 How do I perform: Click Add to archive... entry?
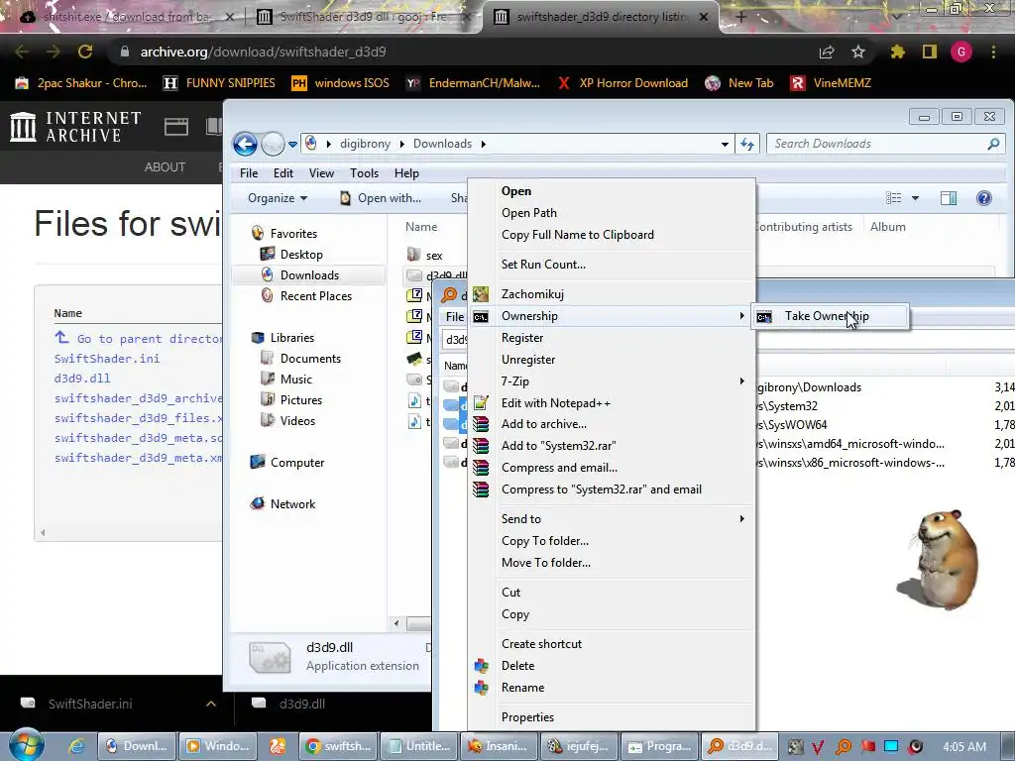(544, 424)
